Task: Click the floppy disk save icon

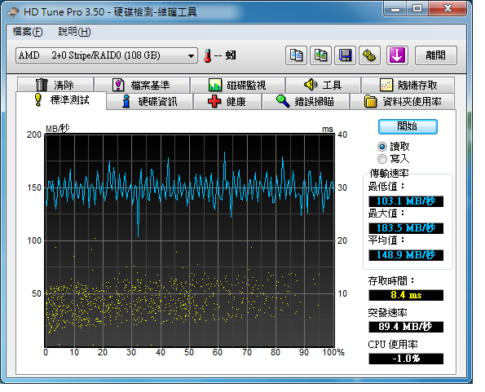Action: click(345, 55)
